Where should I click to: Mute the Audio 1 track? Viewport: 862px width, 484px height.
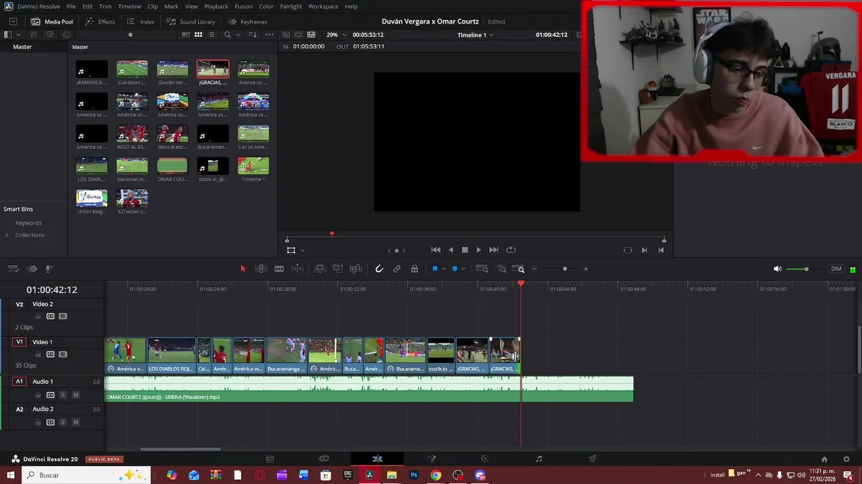(x=75, y=395)
